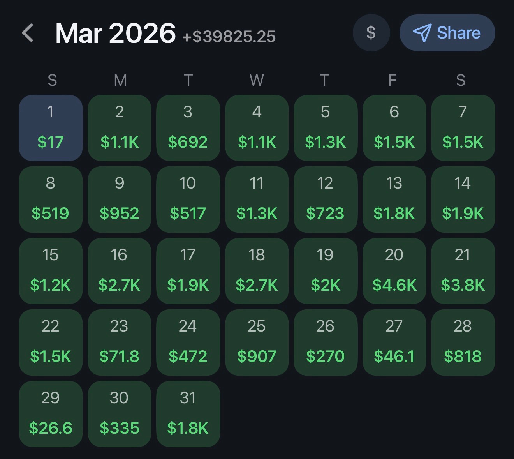Image resolution: width=514 pixels, height=459 pixels.
Task: Go back using the left chevron arrow
Action: 28,33
